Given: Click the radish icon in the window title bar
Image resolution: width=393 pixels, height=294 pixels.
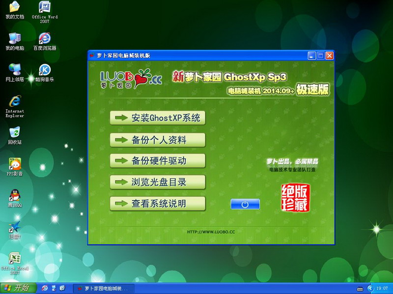Looking at the screenshot, I should tap(92, 55).
